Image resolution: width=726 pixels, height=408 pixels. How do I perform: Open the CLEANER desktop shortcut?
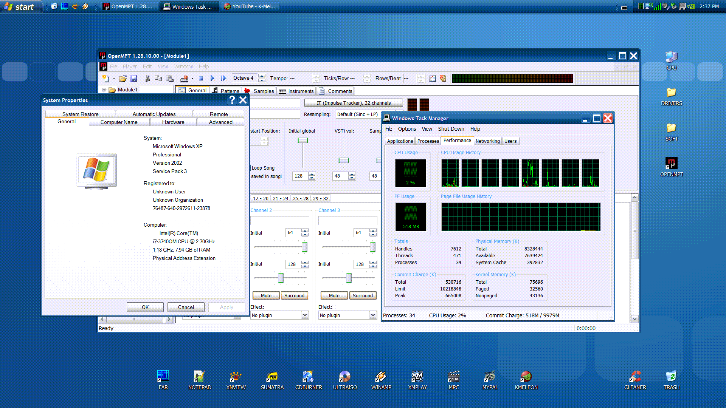pyautogui.click(x=635, y=380)
